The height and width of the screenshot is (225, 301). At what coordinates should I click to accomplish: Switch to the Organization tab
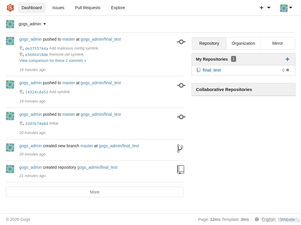(x=243, y=43)
